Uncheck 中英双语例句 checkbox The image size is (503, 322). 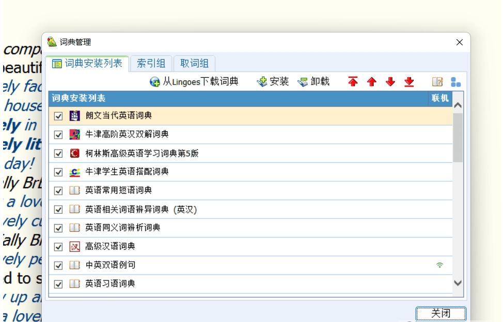[x=58, y=265]
